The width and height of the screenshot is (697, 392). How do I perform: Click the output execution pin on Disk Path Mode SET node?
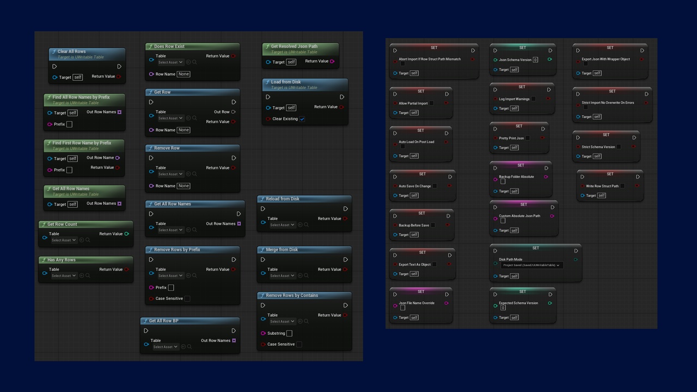576,251
